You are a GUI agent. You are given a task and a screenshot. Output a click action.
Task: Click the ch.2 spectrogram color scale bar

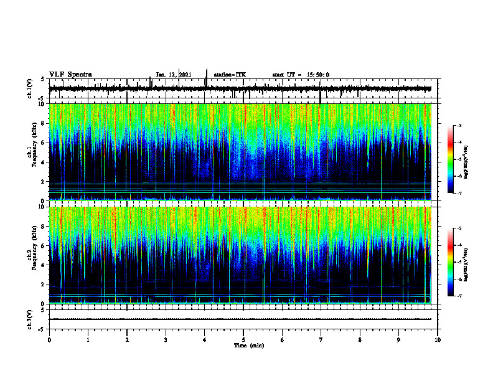pos(450,262)
